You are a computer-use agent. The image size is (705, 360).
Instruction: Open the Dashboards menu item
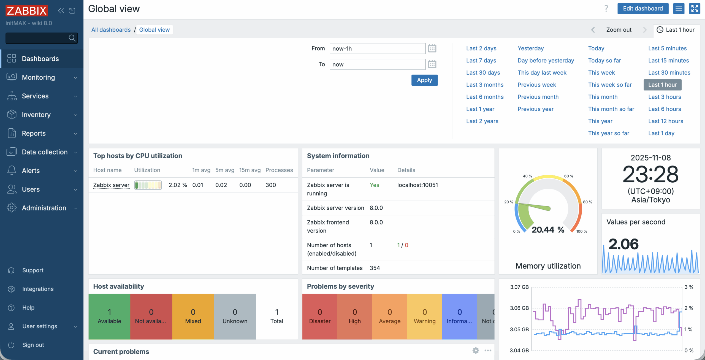(40, 59)
